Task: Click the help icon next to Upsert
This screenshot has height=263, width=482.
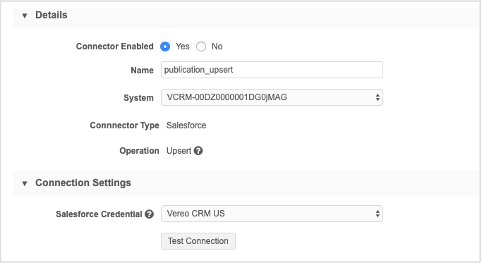Action: (198, 151)
